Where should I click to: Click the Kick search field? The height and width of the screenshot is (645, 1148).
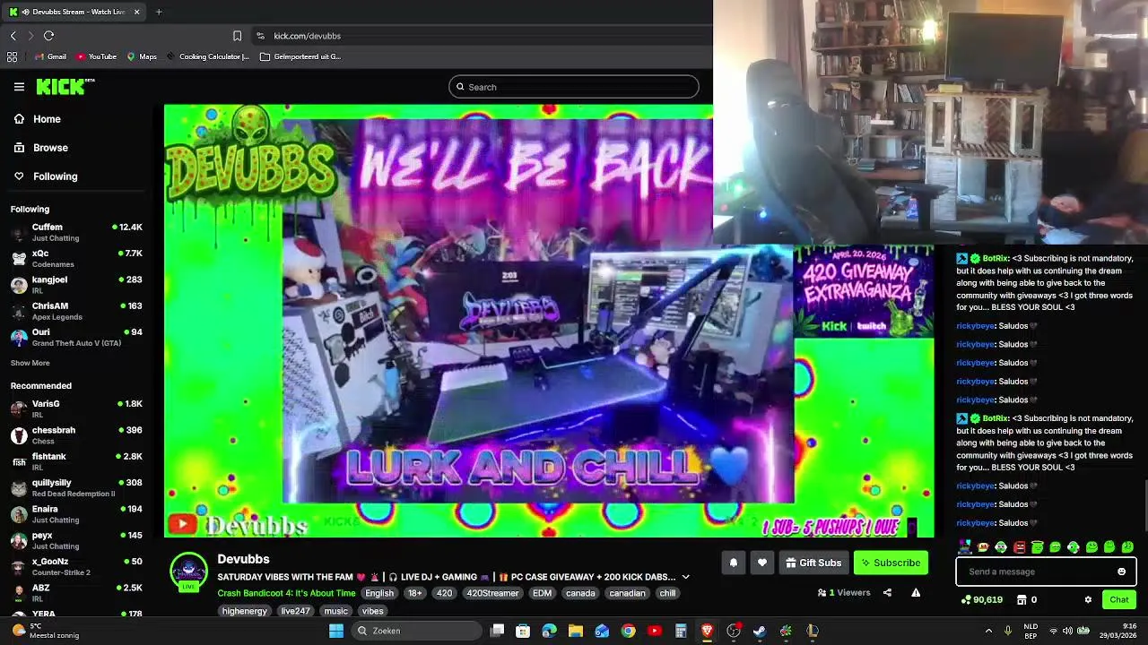[x=574, y=87]
